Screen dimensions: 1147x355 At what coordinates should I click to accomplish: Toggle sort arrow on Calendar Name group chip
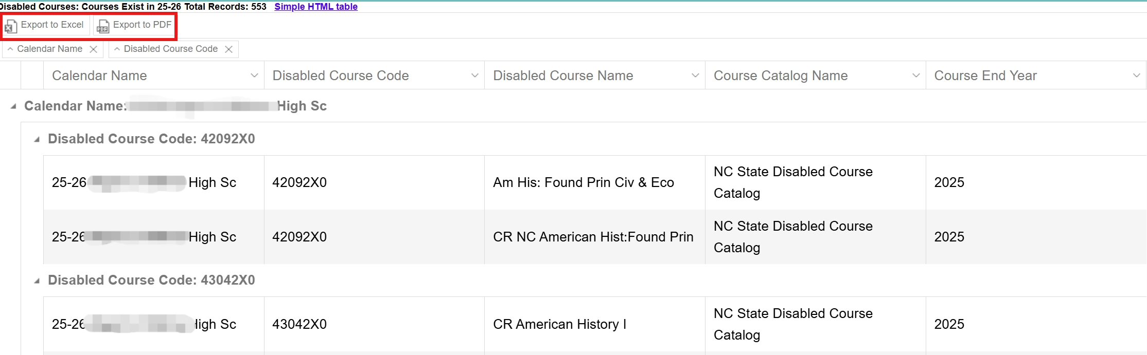pyautogui.click(x=10, y=49)
